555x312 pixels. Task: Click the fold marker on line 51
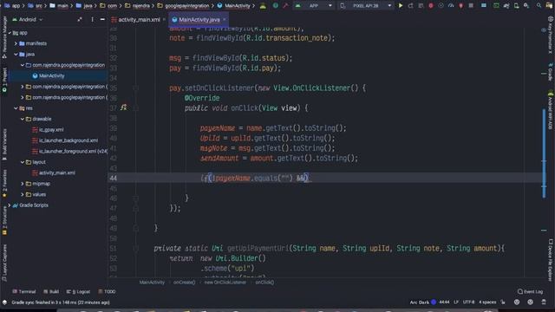pos(135,249)
